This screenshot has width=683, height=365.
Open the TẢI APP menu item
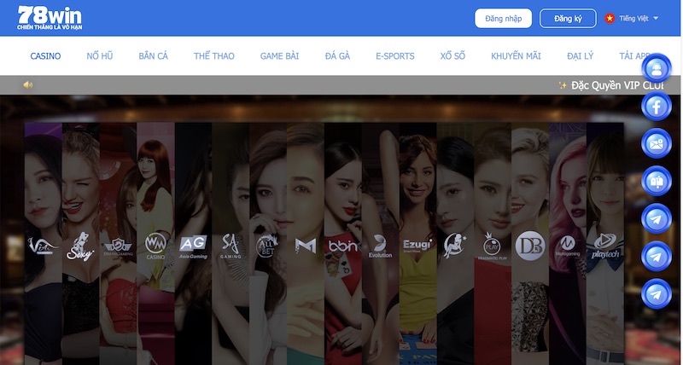pos(636,56)
